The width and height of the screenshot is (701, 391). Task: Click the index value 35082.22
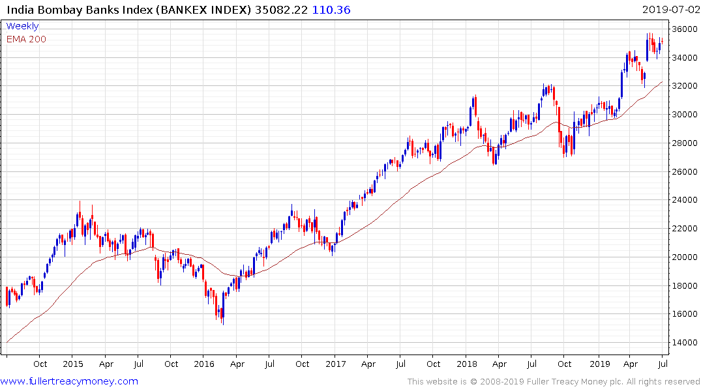point(281,10)
